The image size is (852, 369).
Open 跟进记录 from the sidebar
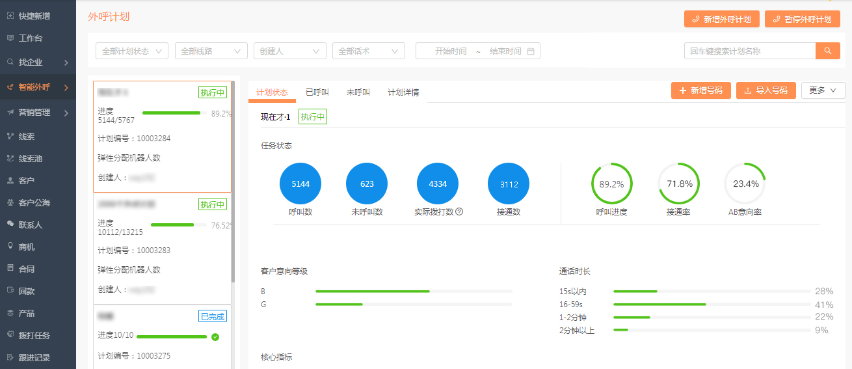(x=34, y=357)
